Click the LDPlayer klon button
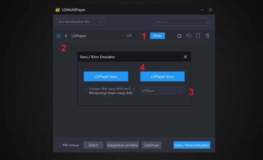Screen dimensions: 263x160 tap(162, 77)
